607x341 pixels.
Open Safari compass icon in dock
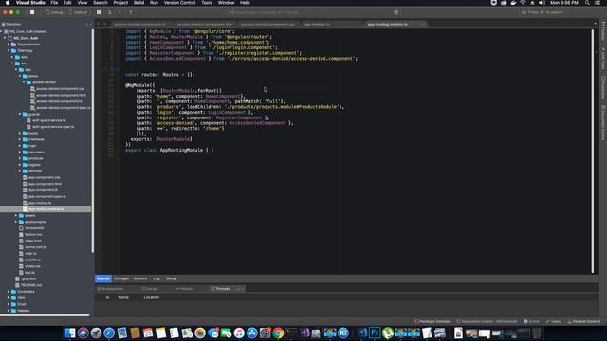point(109,332)
